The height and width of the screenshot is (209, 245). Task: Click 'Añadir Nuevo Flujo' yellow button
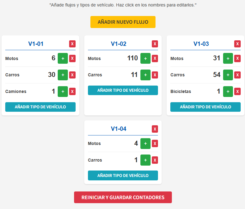click(123, 22)
